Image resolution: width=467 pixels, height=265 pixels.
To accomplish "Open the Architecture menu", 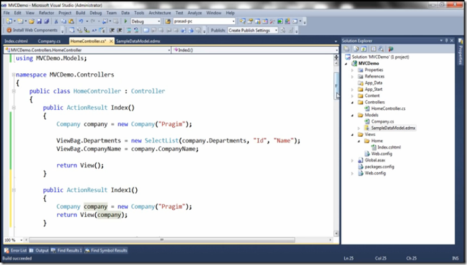I will [x=160, y=13].
